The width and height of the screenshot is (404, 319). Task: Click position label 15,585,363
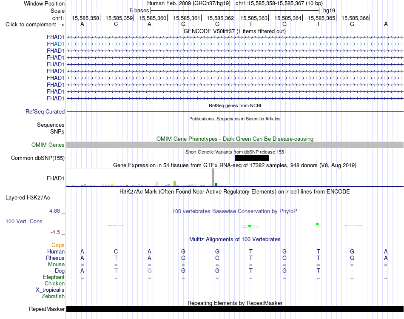254,18
